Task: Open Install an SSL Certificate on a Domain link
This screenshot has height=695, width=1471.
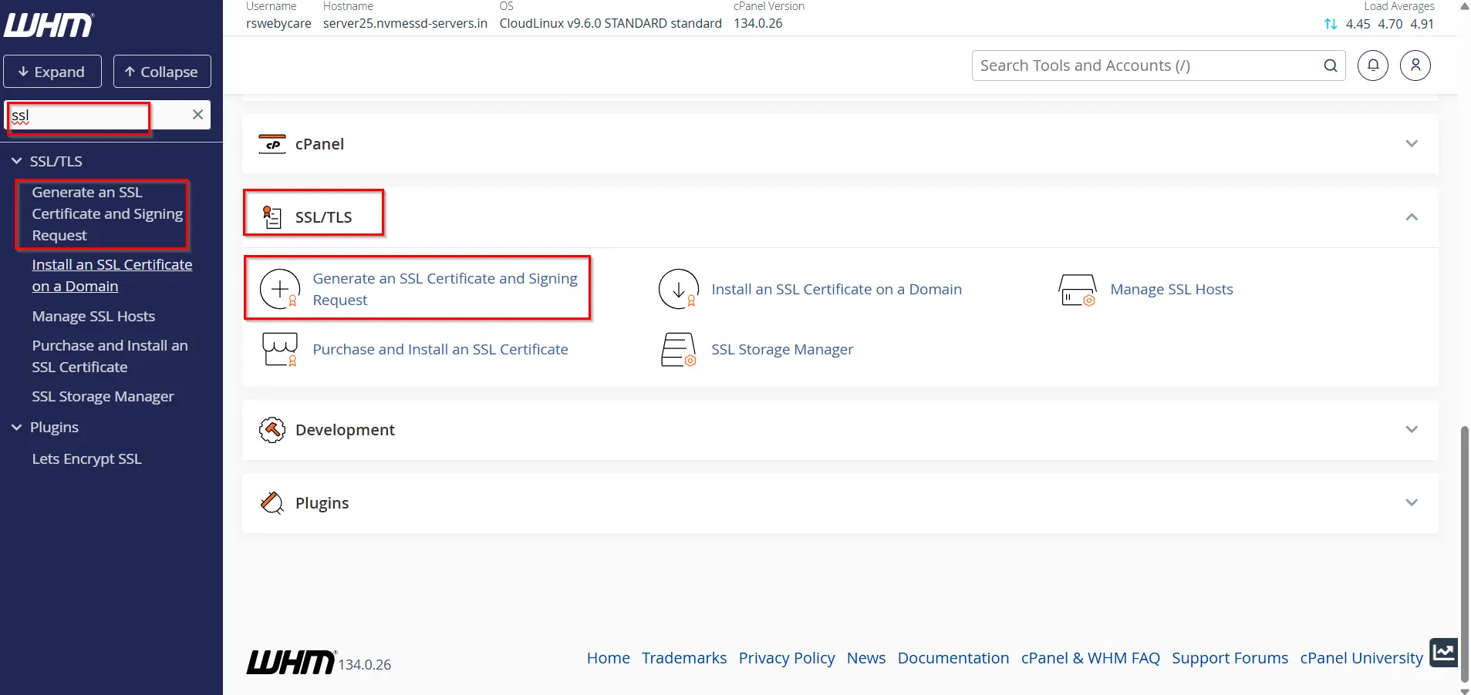Action: click(x=836, y=290)
